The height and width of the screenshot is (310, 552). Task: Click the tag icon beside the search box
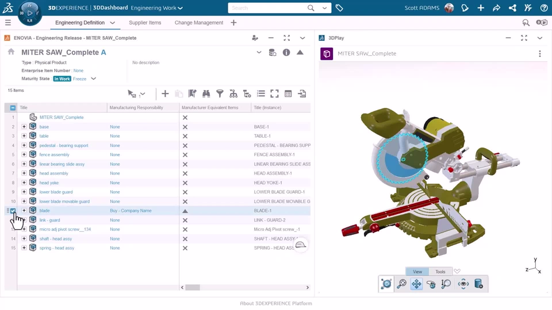click(x=339, y=7)
